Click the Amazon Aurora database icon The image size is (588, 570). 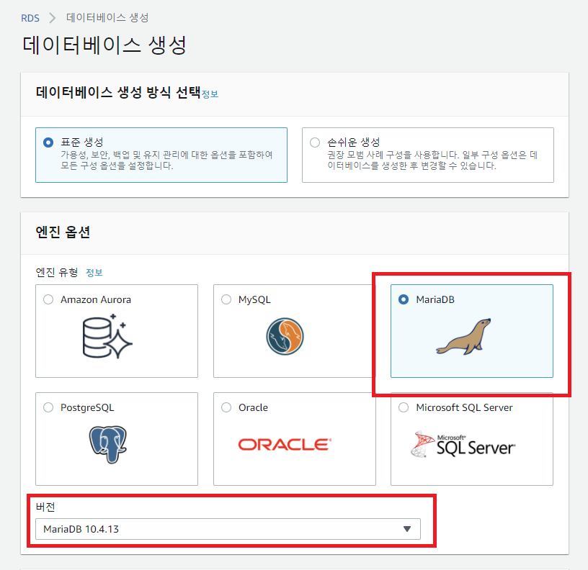107,336
